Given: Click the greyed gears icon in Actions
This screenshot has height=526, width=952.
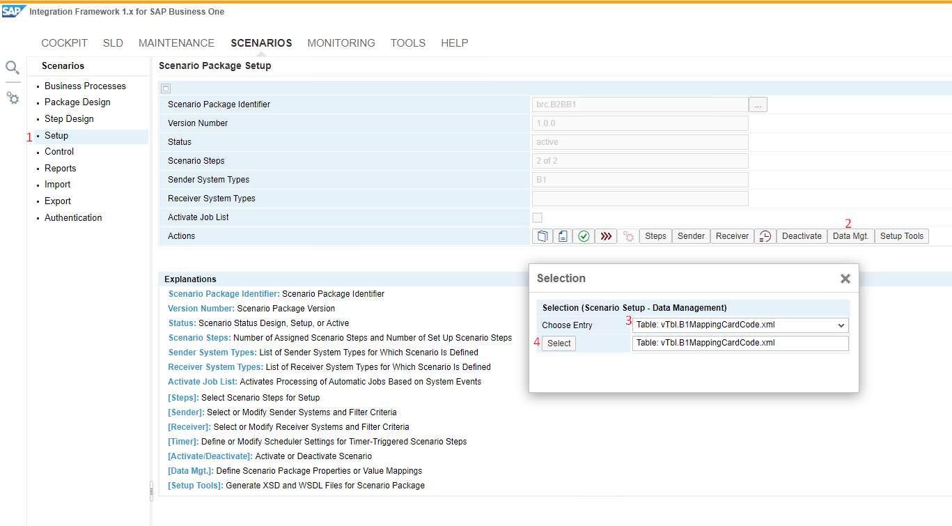Looking at the screenshot, I should coord(628,236).
